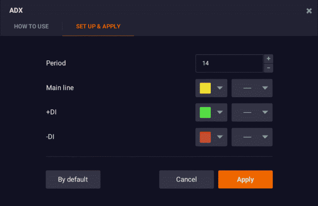Viewport: 318px width, 206px height.
Task: Switch to the HOW TO USE tab
Action: click(31, 26)
